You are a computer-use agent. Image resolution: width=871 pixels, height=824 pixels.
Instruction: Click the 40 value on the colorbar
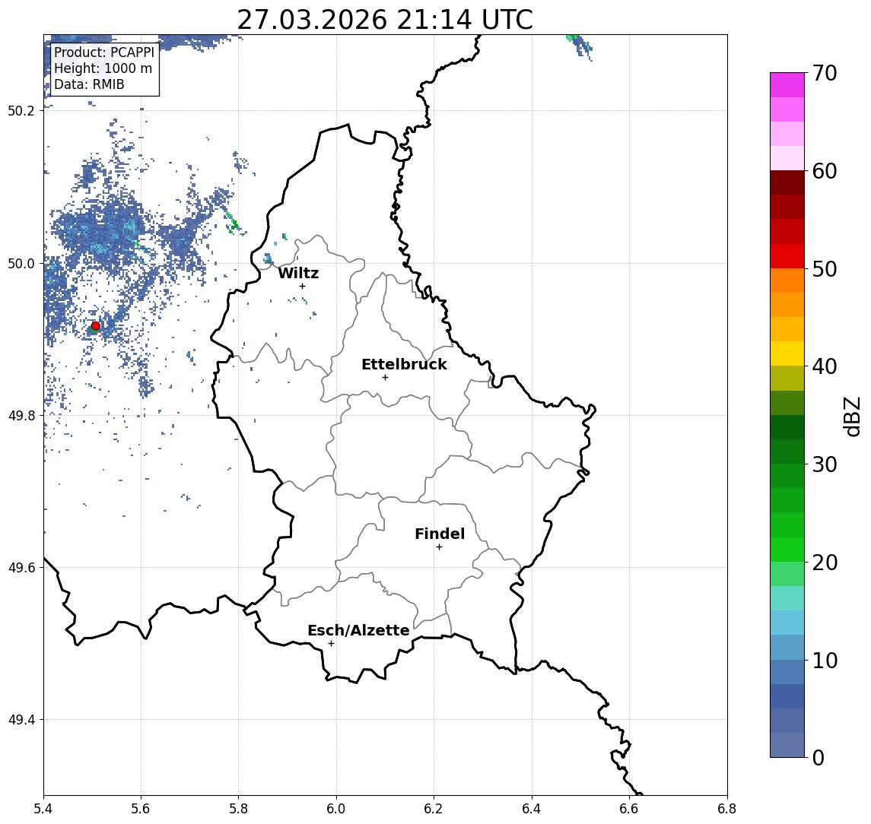coord(825,366)
